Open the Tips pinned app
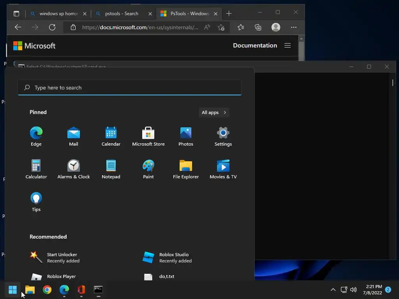Viewport: 399px width, 299px height. pos(36,202)
